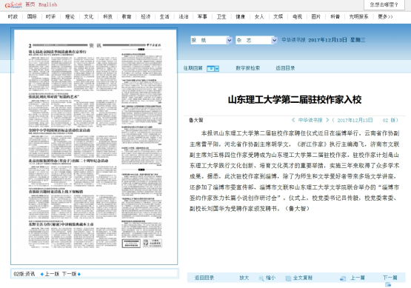Screen dimensions: 411x288
Task: Click the 数字报检索 link
Action: [x=247, y=68]
